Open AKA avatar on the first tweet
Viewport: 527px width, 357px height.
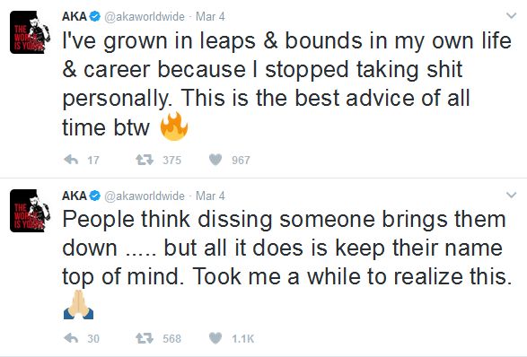[x=30, y=32]
